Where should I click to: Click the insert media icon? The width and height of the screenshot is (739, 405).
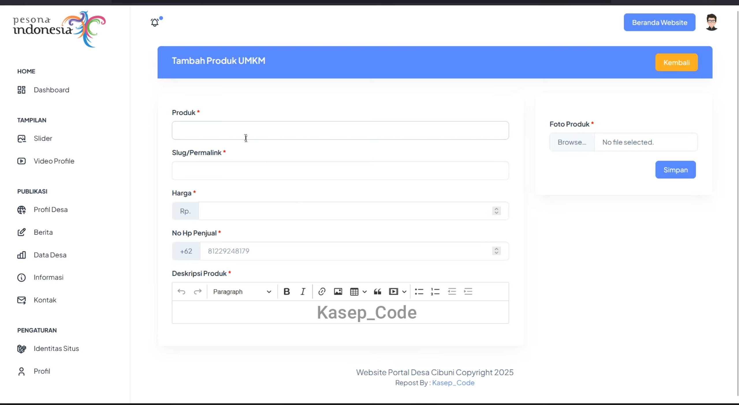[393, 292]
